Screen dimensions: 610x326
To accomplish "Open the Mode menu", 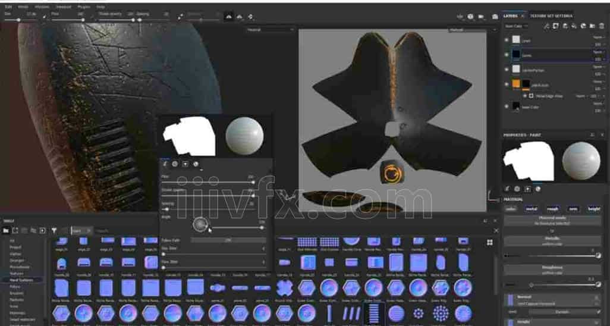I will point(23,7).
